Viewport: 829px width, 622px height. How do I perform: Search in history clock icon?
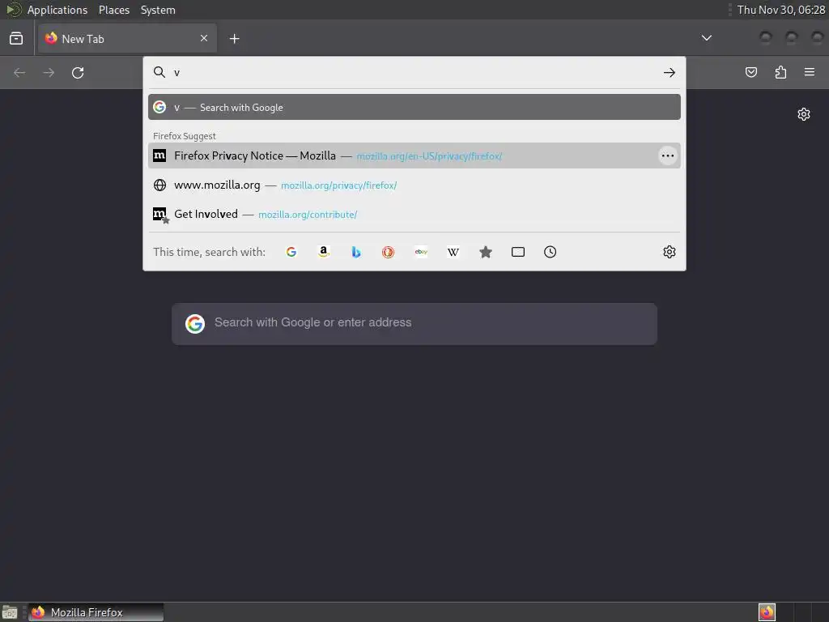tap(550, 252)
